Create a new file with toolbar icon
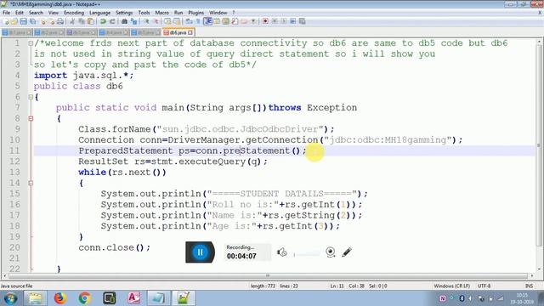 click(6, 21)
